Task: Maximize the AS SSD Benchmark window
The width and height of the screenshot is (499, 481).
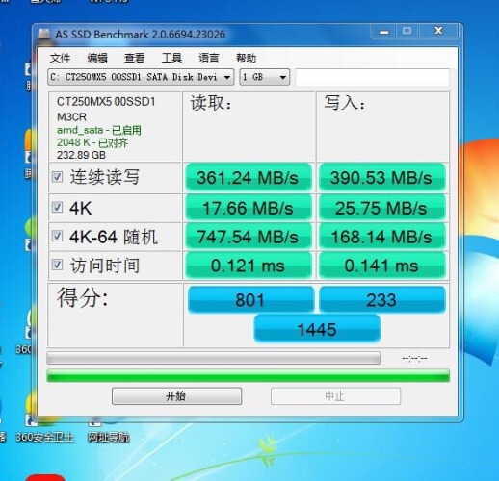Action: click(407, 31)
